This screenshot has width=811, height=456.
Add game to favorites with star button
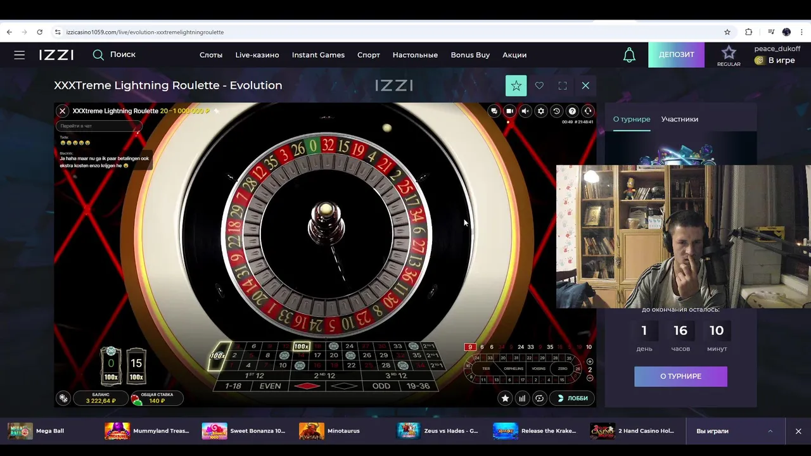[516, 85]
